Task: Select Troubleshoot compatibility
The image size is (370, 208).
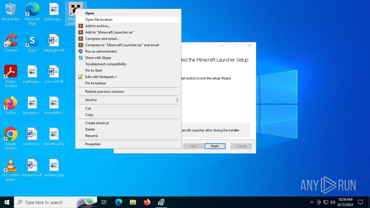Action: 128,64
